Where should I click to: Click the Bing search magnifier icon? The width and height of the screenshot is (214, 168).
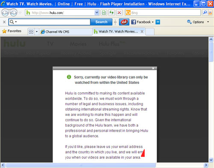pyautogui.click(x=205, y=13)
